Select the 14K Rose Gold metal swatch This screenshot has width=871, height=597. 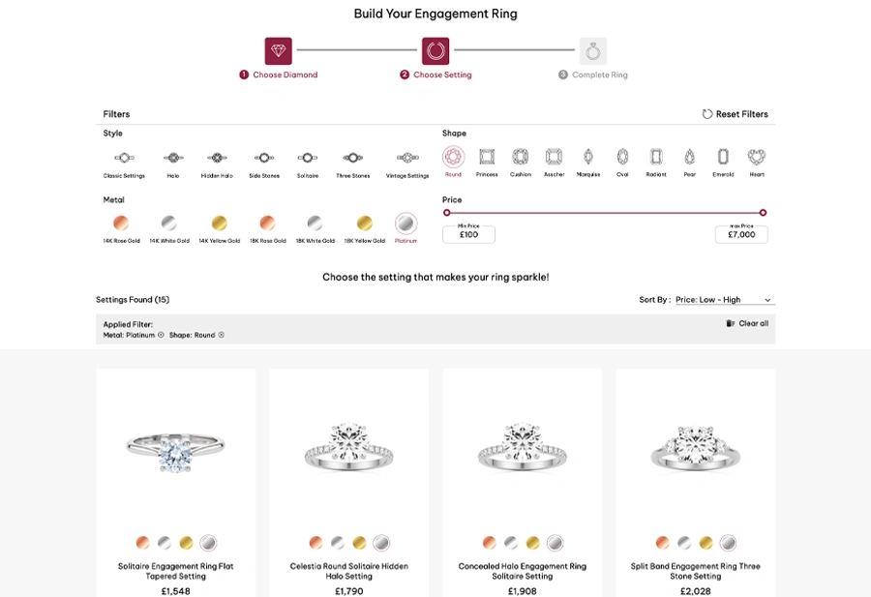click(121, 223)
